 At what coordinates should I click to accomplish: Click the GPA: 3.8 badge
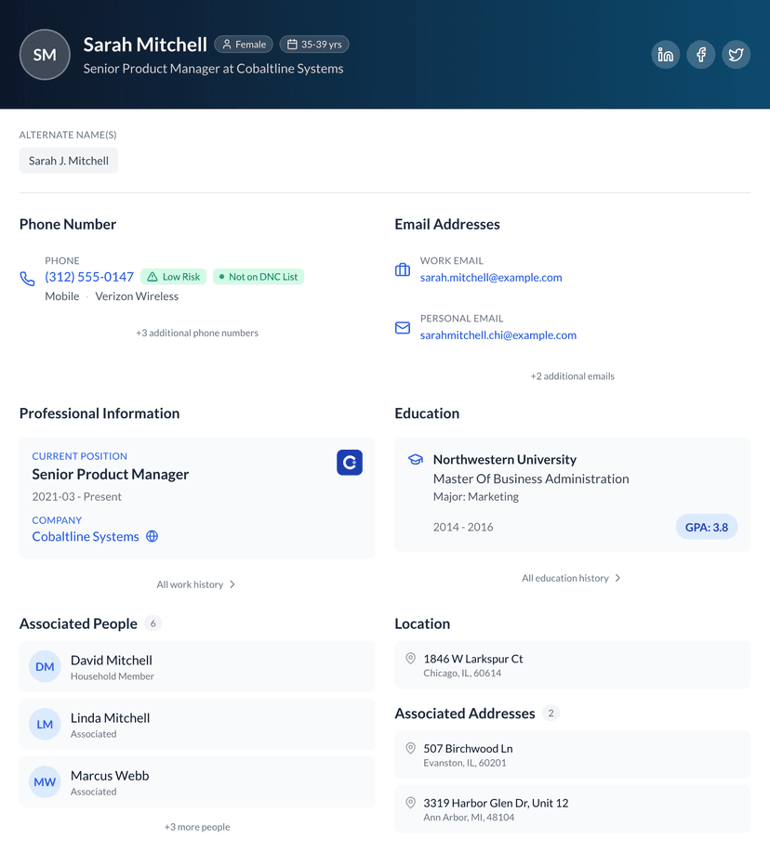[707, 527]
